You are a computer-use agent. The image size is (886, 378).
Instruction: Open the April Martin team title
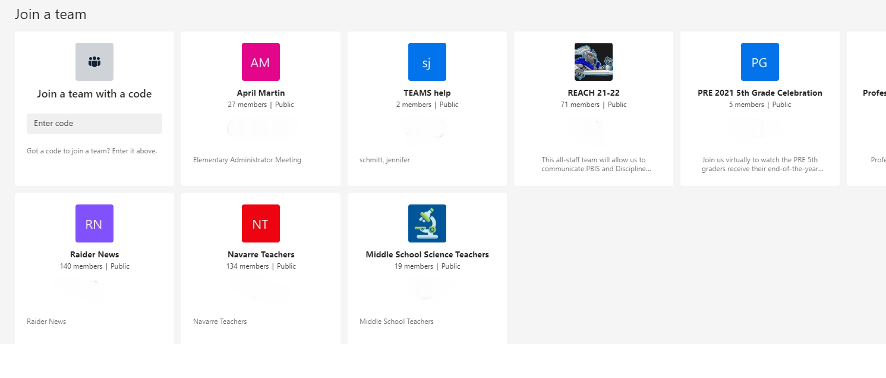pyautogui.click(x=261, y=93)
